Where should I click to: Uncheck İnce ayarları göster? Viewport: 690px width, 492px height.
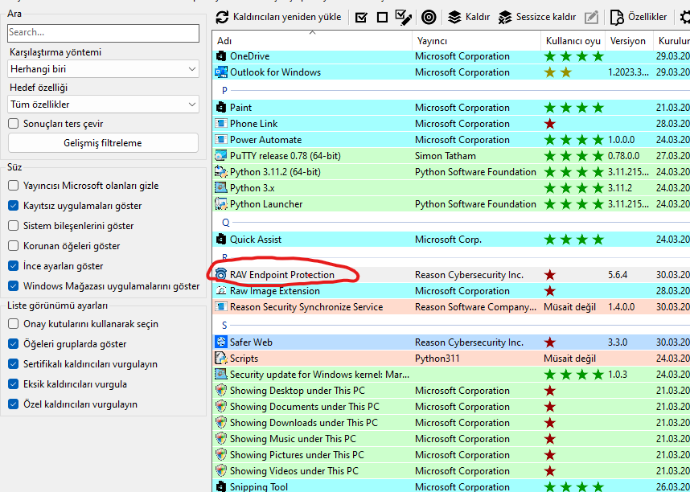(13, 266)
